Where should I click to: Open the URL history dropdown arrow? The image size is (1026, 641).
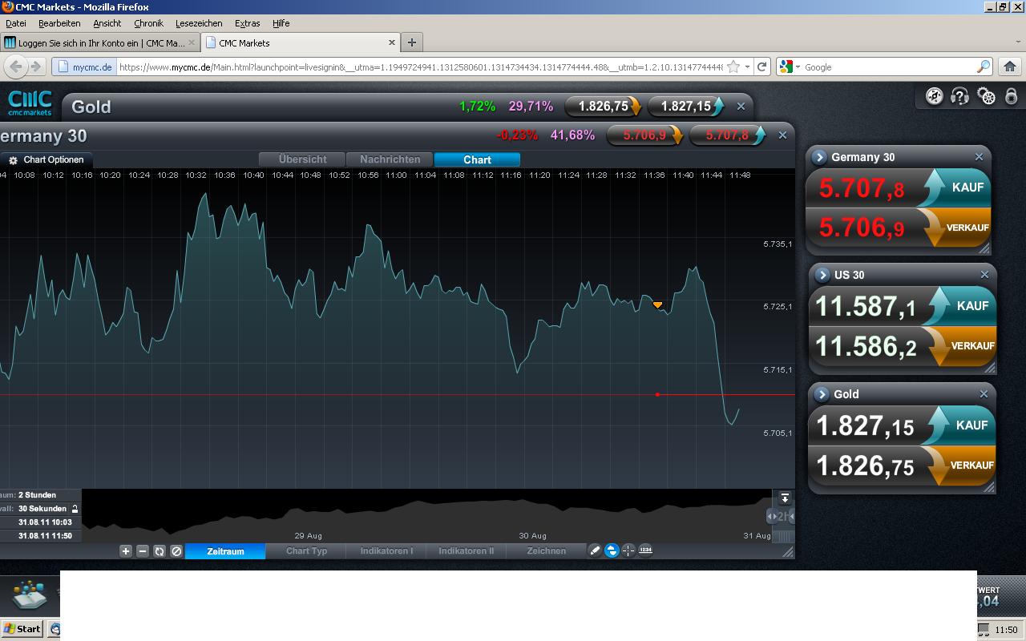[747, 67]
